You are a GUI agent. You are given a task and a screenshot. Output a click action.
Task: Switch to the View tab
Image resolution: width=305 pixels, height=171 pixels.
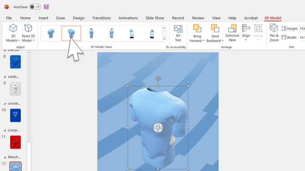[x=216, y=18]
